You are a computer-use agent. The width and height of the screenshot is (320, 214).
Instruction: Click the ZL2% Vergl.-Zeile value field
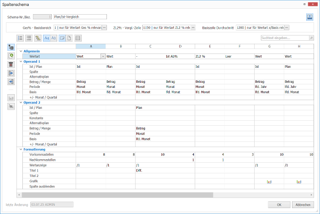point(166,27)
